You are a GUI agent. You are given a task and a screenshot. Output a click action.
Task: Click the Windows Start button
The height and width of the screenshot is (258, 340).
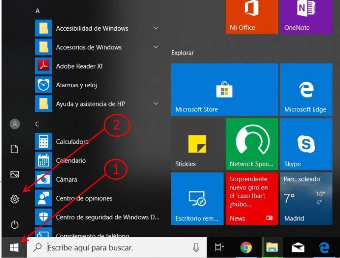pyautogui.click(x=14, y=247)
